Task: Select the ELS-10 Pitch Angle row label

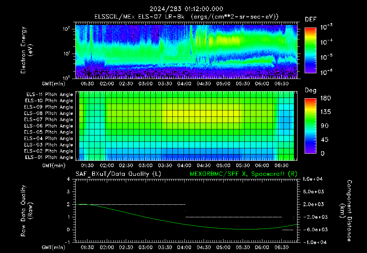Action: coord(49,101)
